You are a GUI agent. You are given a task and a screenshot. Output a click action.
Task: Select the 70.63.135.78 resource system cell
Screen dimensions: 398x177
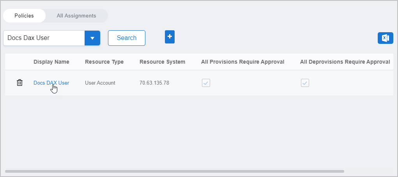(154, 83)
